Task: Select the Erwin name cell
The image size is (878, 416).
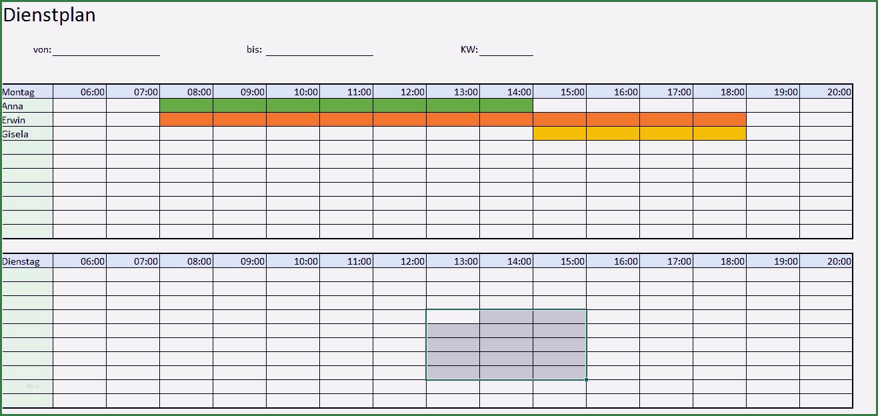Action: click(x=27, y=120)
